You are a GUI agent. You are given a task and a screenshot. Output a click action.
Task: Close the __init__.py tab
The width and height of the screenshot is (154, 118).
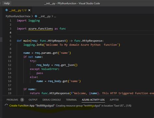point(29,10)
